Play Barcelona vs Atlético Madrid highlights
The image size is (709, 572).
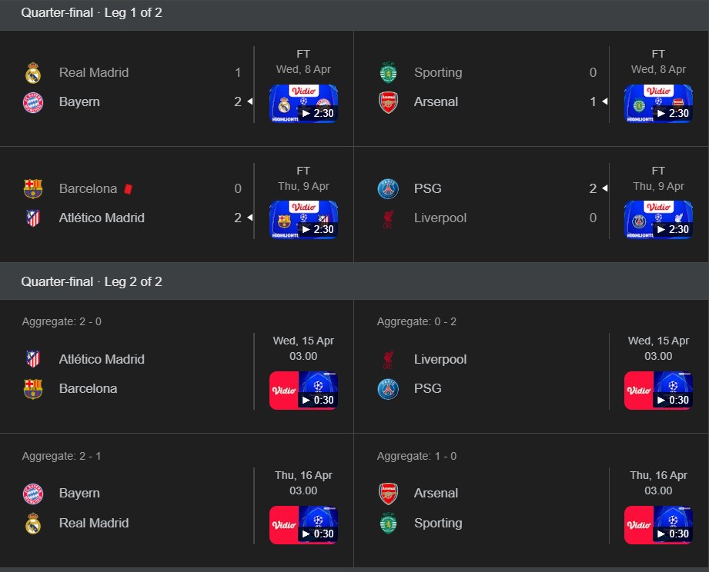tap(303, 220)
